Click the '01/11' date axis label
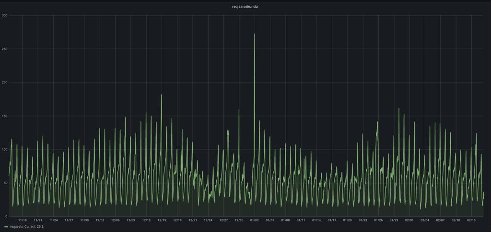The image size is (491, 232). point(301,220)
